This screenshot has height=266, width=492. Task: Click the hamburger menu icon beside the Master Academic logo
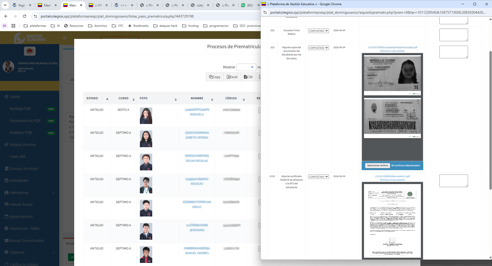click(65, 38)
